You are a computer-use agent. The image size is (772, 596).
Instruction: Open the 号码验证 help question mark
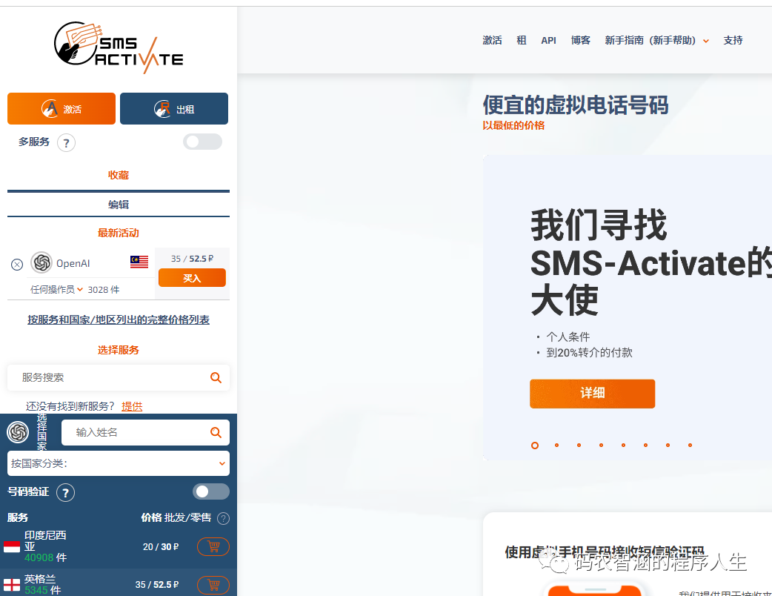[x=65, y=492]
